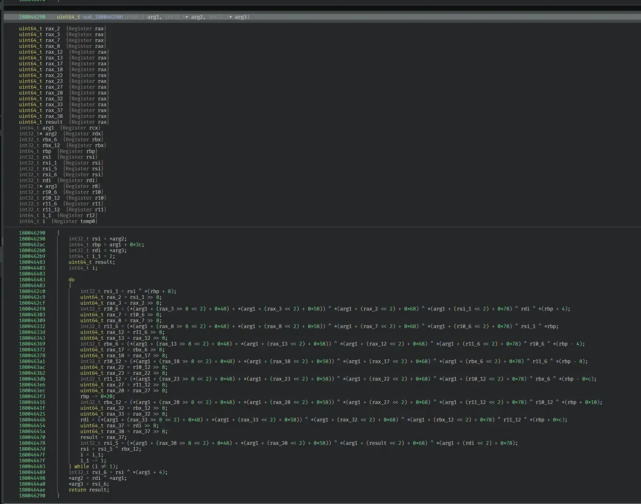Click line 'uint64_t rax_7 = r10_6 >> 8;'
Viewport: 641px width, 504px height.
[121, 315]
